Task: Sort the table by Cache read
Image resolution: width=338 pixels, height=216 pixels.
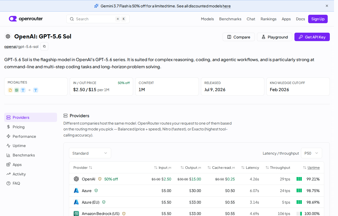Action: [221, 168]
